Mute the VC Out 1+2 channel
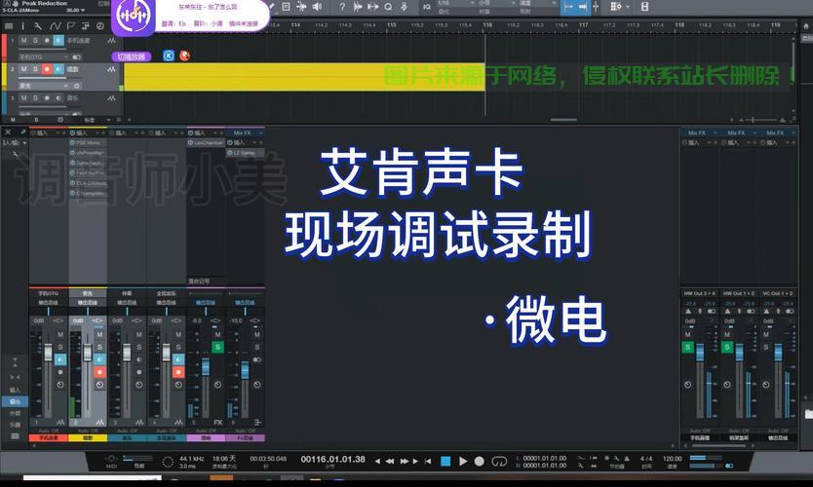 tap(766, 335)
